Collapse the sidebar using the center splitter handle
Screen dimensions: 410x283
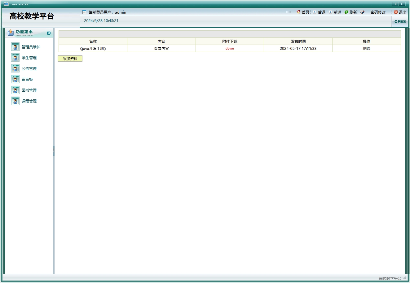click(54, 151)
